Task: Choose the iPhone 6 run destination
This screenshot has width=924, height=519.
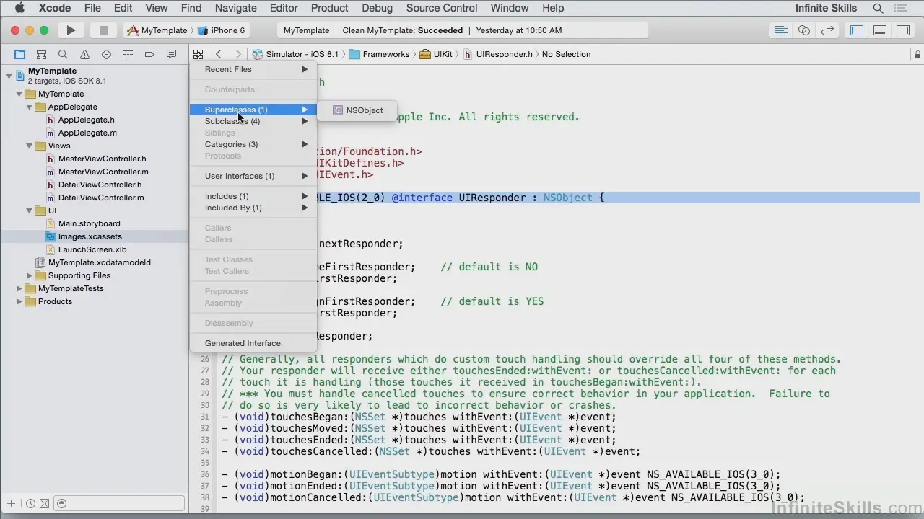Action: 222,30
